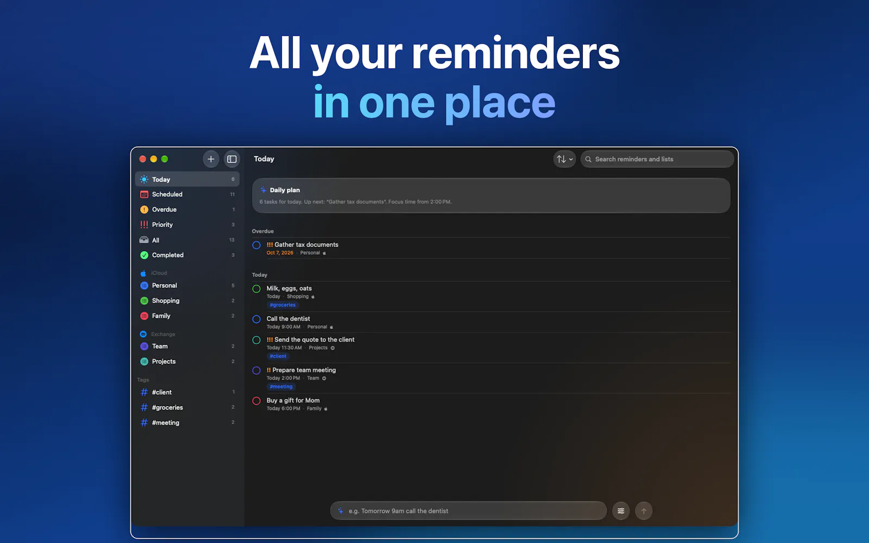This screenshot has height=543, width=869.
Task: Check off Milk, eggs, oats reminder
Action: 256,289
